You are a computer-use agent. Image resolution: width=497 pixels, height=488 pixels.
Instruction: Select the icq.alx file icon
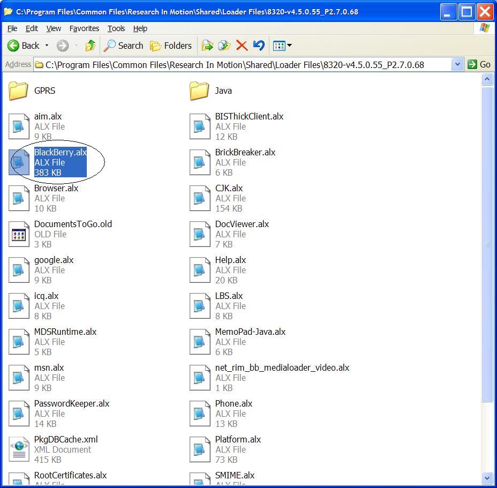pos(19,306)
